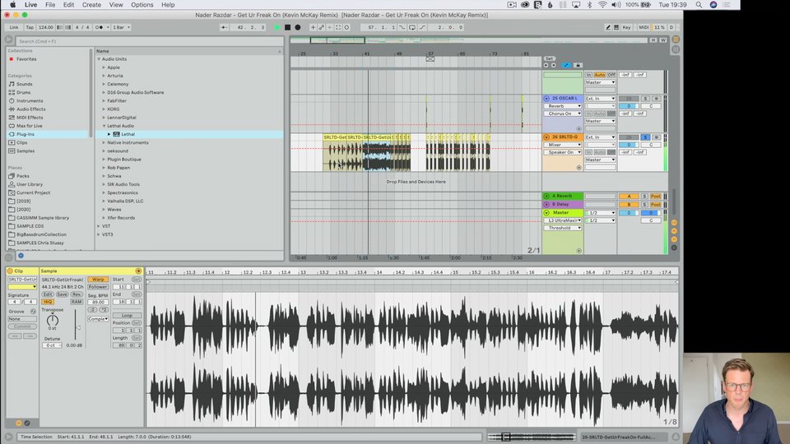Image resolution: width=790 pixels, height=444 pixels.
Task: Expand the Native Instruments folder
Action: [x=105, y=142]
